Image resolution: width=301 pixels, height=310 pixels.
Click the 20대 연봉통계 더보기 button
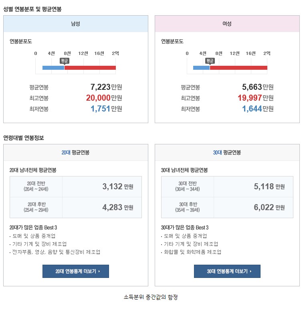point(75,271)
